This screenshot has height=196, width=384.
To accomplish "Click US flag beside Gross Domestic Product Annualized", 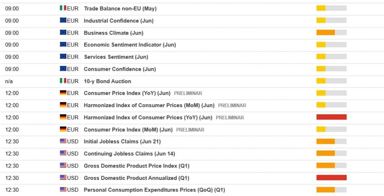I will click(x=63, y=178).
